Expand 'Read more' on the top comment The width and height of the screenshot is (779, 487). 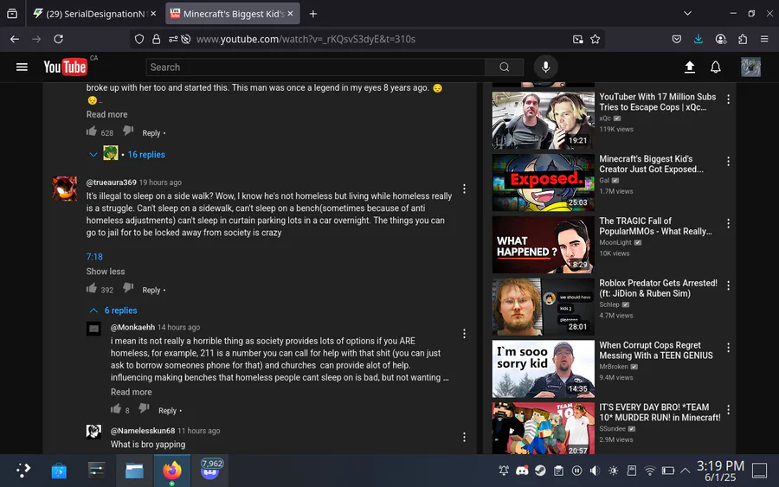tap(106, 114)
